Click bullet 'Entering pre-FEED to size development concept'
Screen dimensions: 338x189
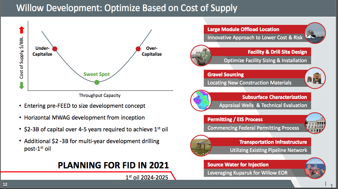click(x=85, y=106)
